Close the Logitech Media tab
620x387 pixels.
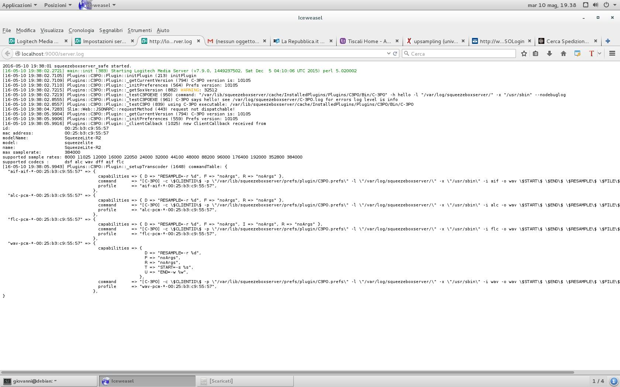point(66,41)
